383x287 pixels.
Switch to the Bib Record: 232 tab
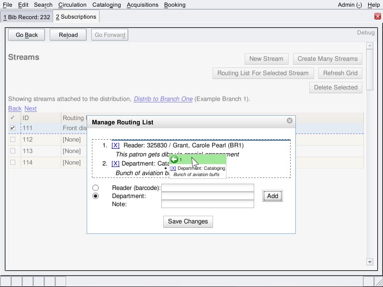(27, 17)
